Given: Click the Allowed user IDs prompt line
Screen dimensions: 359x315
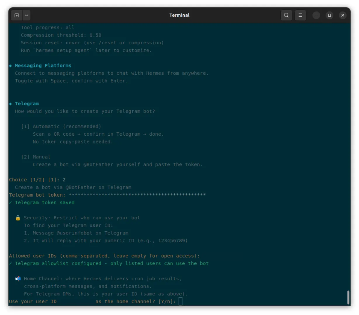Looking at the screenshot, I should tap(104, 256).
